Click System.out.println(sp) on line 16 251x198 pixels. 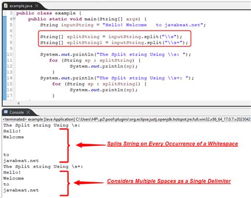coord(104,90)
